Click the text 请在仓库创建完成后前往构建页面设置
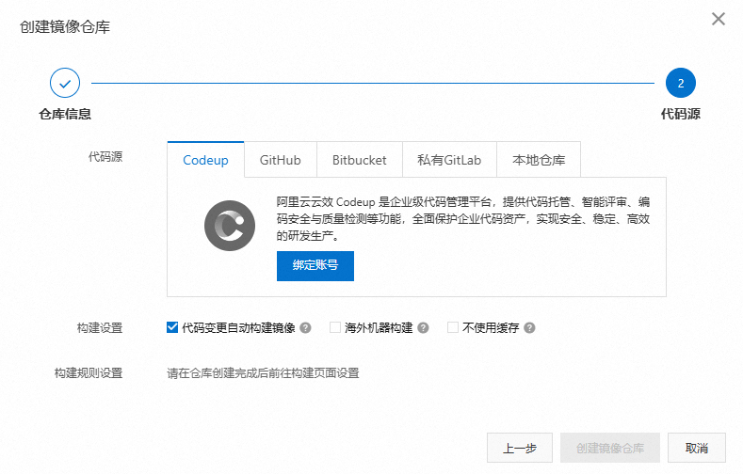The height and width of the screenshot is (474, 743). [x=263, y=373]
